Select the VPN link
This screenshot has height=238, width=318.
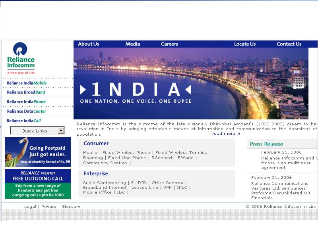[167, 187]
